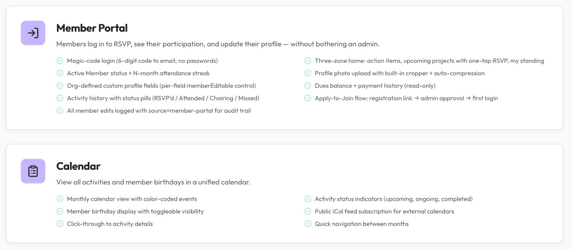The image size is (572, 250).
Task: Click Profile photo upload feature text
Action: pos(400,73)
